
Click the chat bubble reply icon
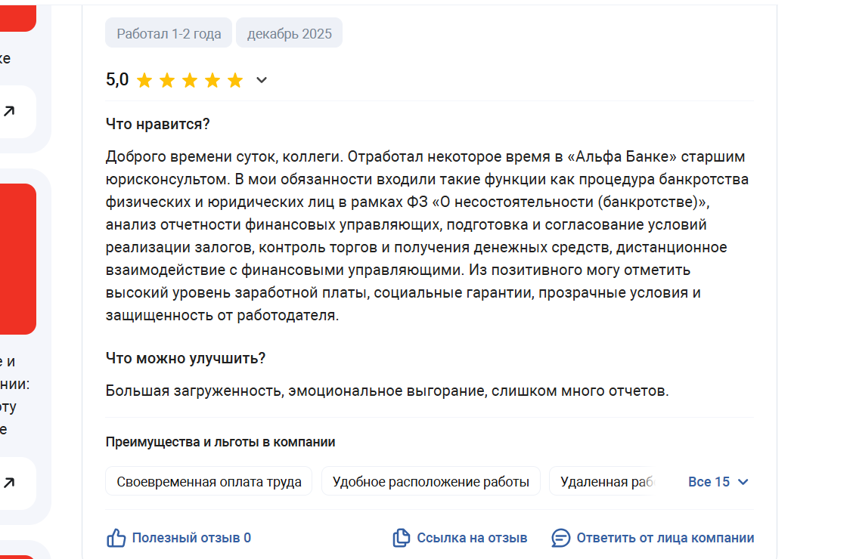560,538
